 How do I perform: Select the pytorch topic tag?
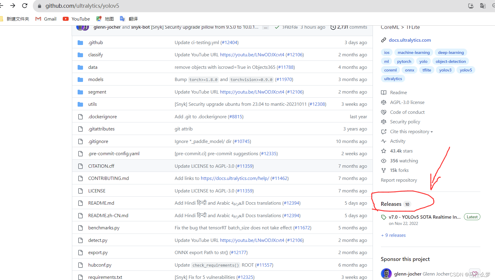click(404, 61)
